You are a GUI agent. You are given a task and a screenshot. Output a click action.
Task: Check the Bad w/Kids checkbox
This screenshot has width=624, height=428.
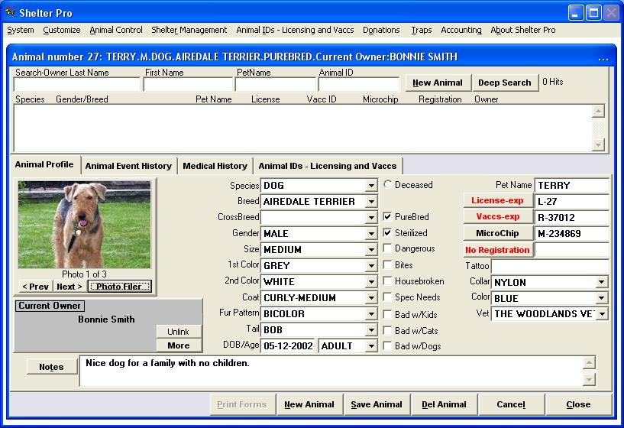pos(387,314)
